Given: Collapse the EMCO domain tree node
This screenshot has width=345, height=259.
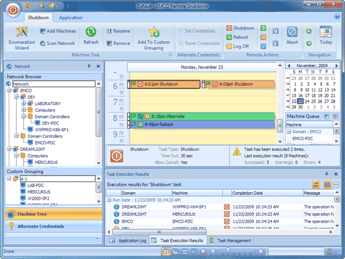Looking at the screenshot, I should click(x=9, y=90).
